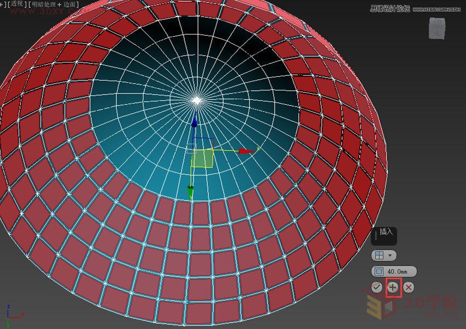Cancel the inset with the red X
This screenshot has height=329, width=466.
[x=409, y=287]
